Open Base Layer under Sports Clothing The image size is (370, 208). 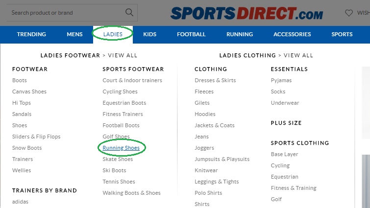pos(284,154)
